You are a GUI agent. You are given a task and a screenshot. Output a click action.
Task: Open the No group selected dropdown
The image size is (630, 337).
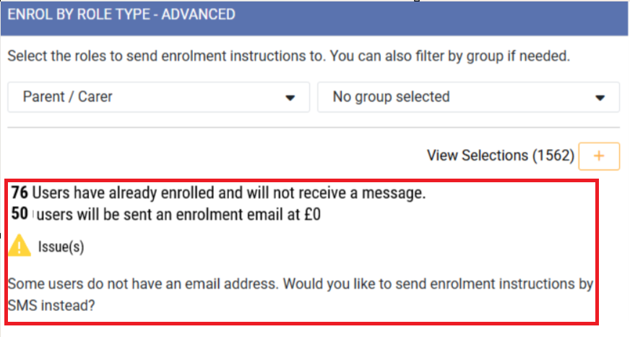point(467,97)
